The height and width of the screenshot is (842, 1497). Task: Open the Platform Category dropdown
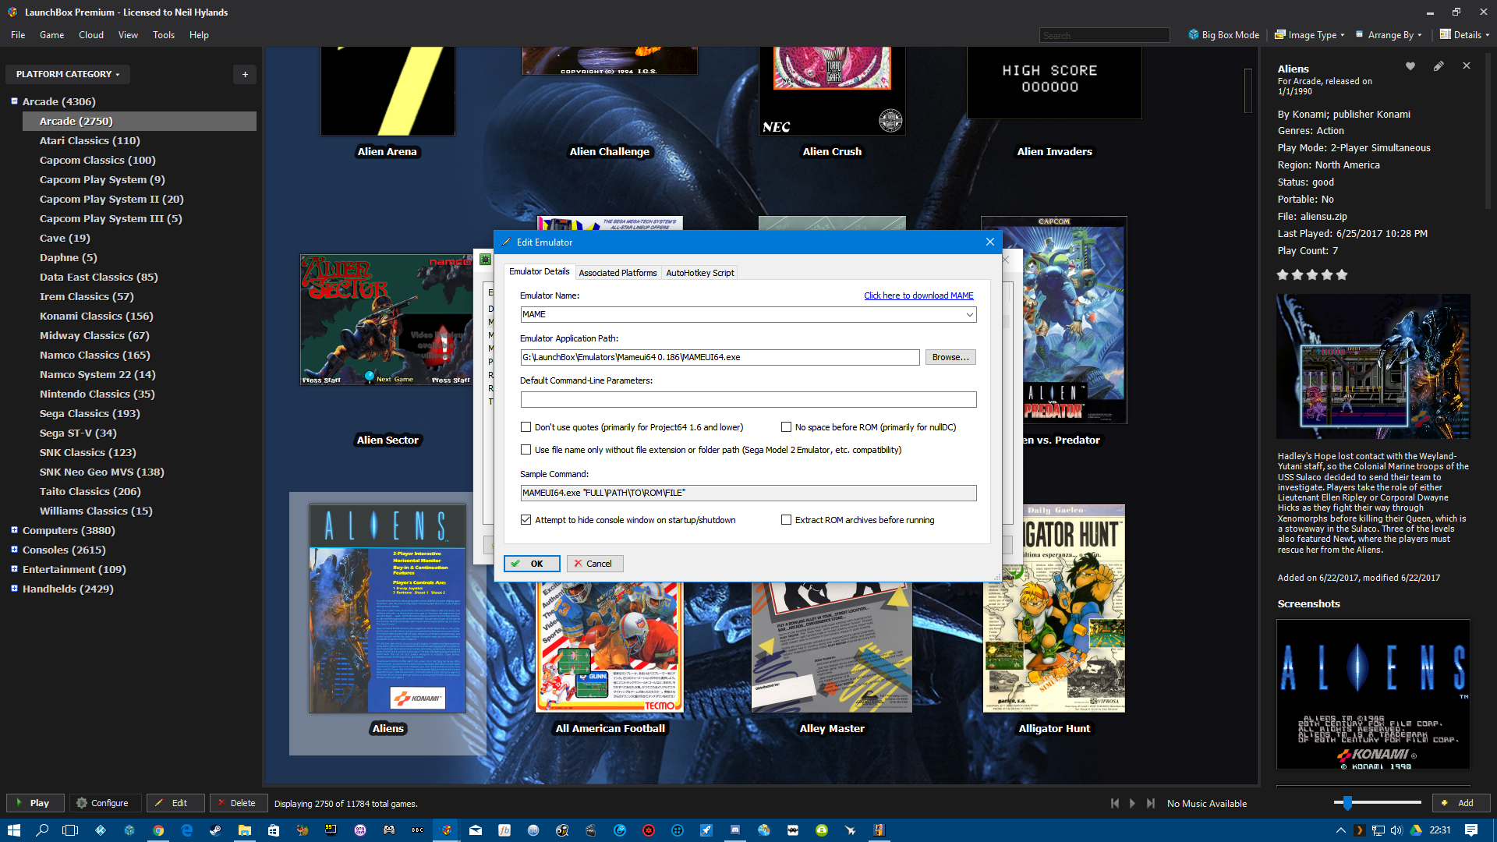pos(68,74)
